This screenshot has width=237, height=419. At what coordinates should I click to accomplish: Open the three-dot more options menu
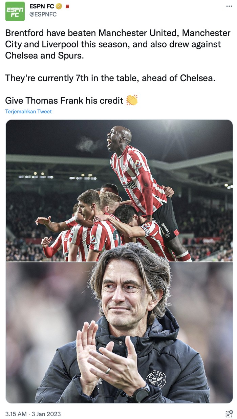click(229, 6)
